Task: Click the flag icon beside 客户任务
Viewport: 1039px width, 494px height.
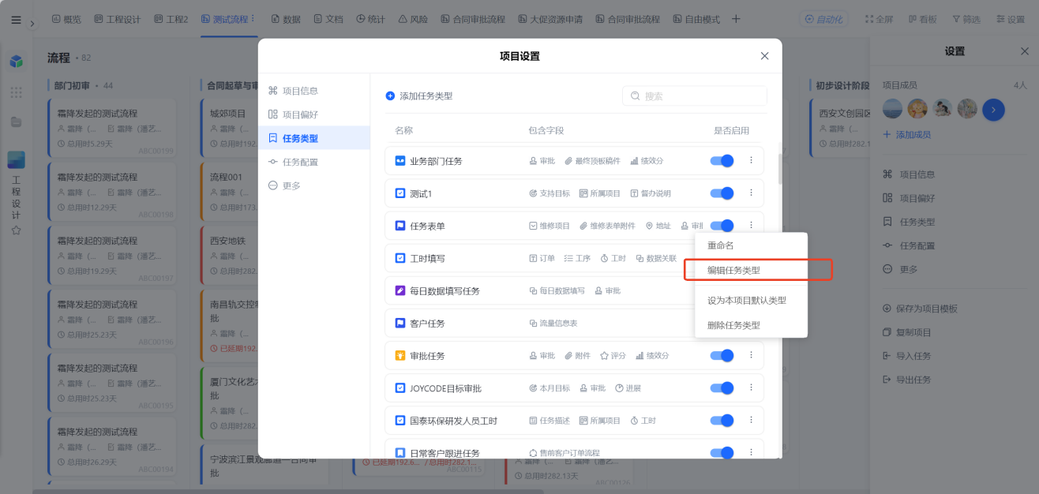Action: pos(400,324)
